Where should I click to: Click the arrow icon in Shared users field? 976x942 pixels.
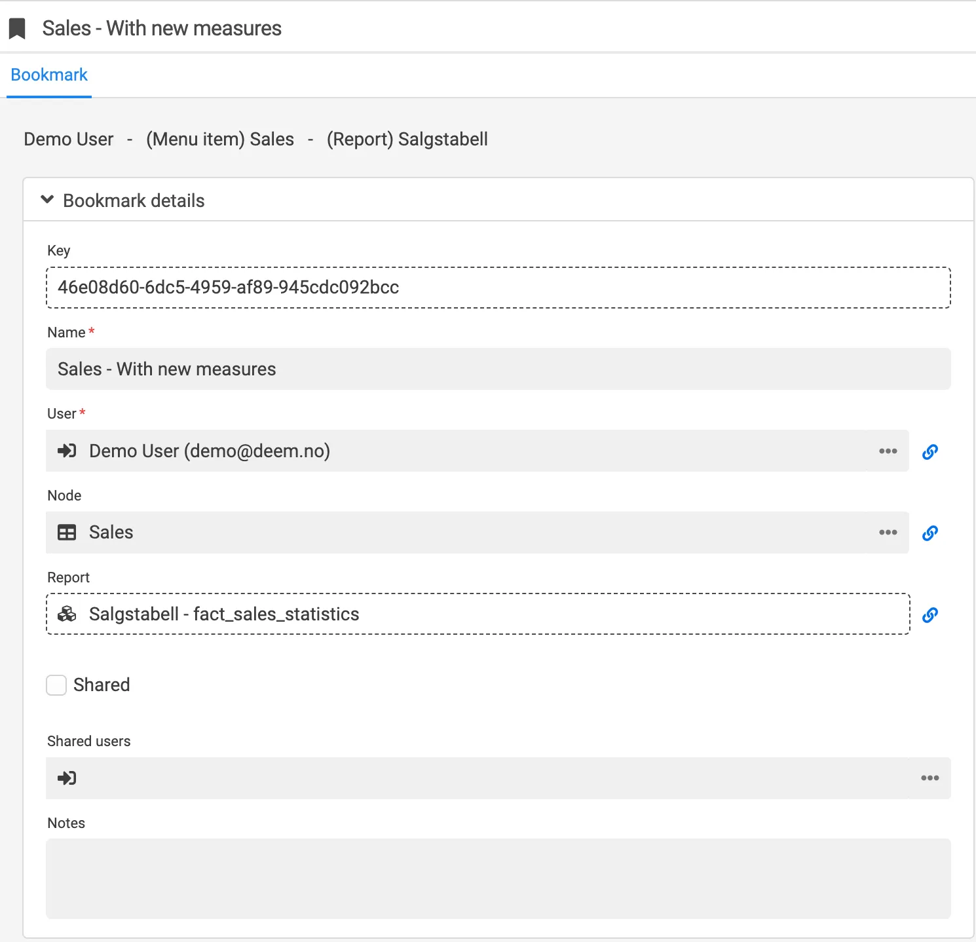click(x=67, y=778)
